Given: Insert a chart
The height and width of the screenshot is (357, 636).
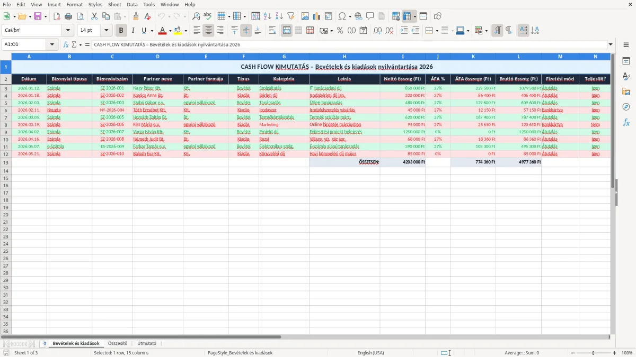Looking at the screenshot, I should [x=317, y=16].
